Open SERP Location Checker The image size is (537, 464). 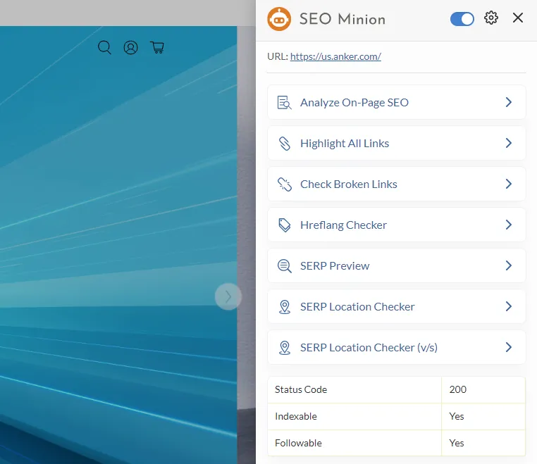coord(396,306)
